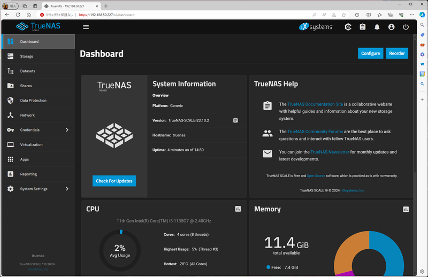Open browser home page button
Screen dimensions: 428x277
click(x=29, y=15)
